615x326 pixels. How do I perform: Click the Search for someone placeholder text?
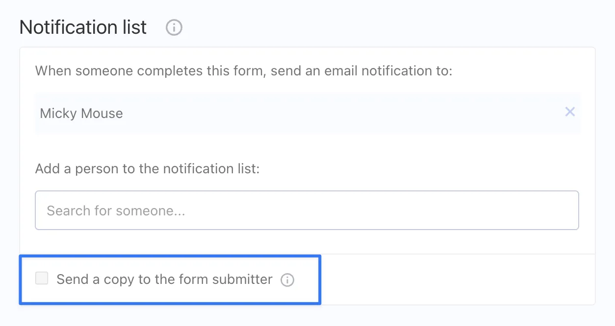tap(116, 211)
